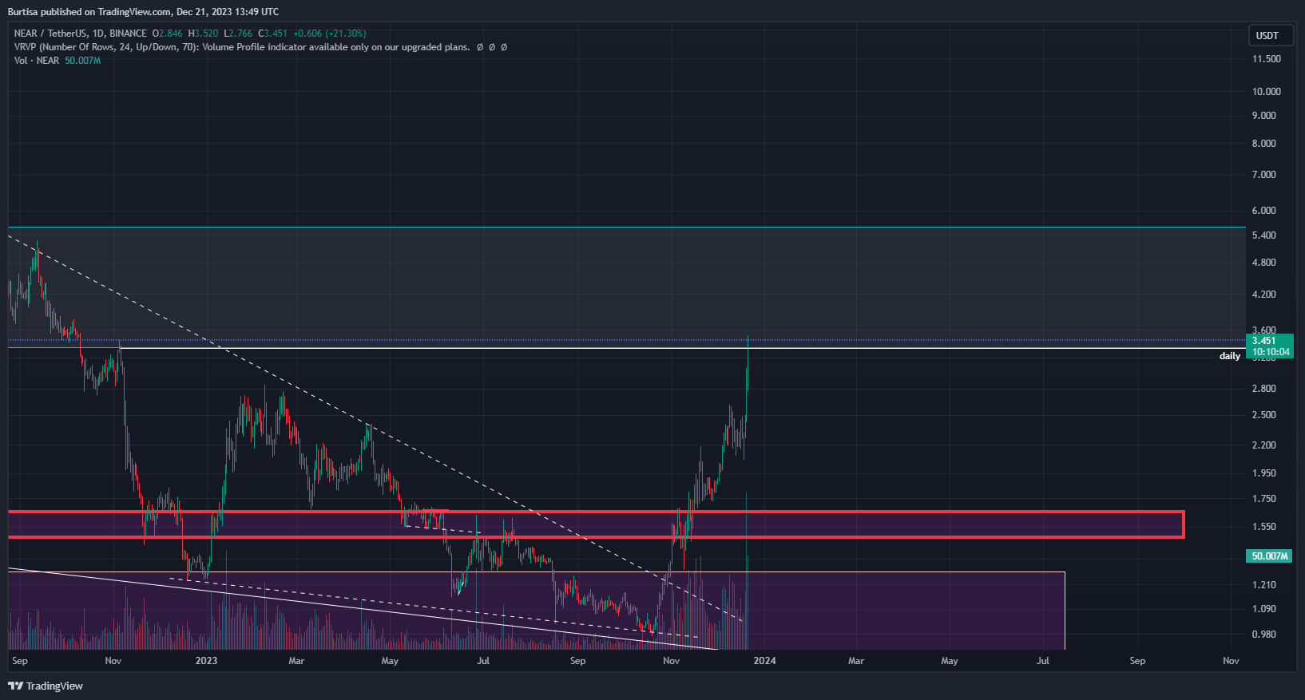Select the red-bordered rectangle zone near 1.550
Image resolution: width=1305 pixels, height=700 pixels.
tap(596, 524)
